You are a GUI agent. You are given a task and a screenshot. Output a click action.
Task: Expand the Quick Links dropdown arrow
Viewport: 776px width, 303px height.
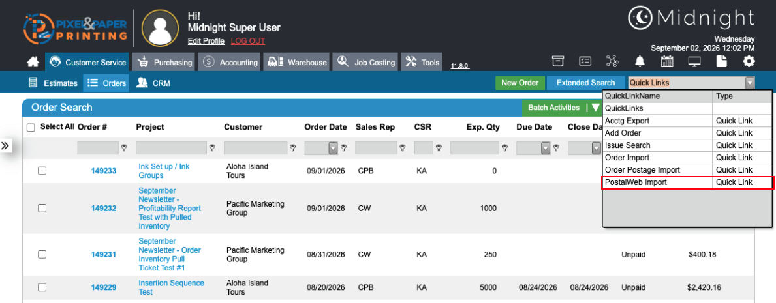point(751,83)
